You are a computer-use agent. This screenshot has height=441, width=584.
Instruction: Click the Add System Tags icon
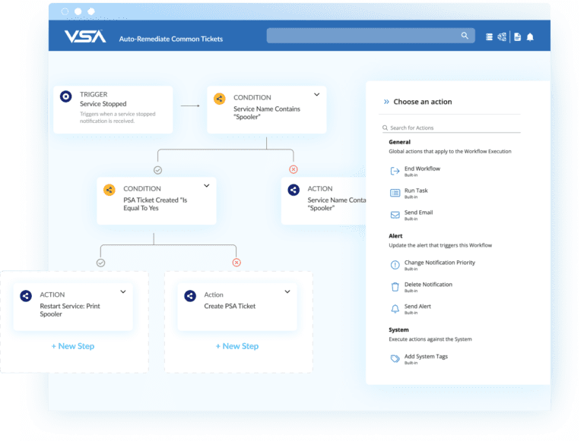[395, 358]
